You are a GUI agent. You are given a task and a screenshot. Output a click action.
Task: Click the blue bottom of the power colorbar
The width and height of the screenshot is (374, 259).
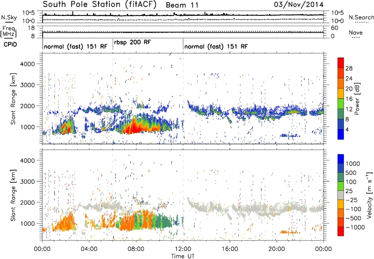[341, 135]
